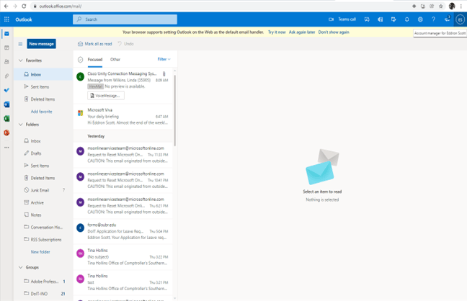Screen dimensions: 467x301
Task: Open the notifications bell
Action: click(407, 19)
